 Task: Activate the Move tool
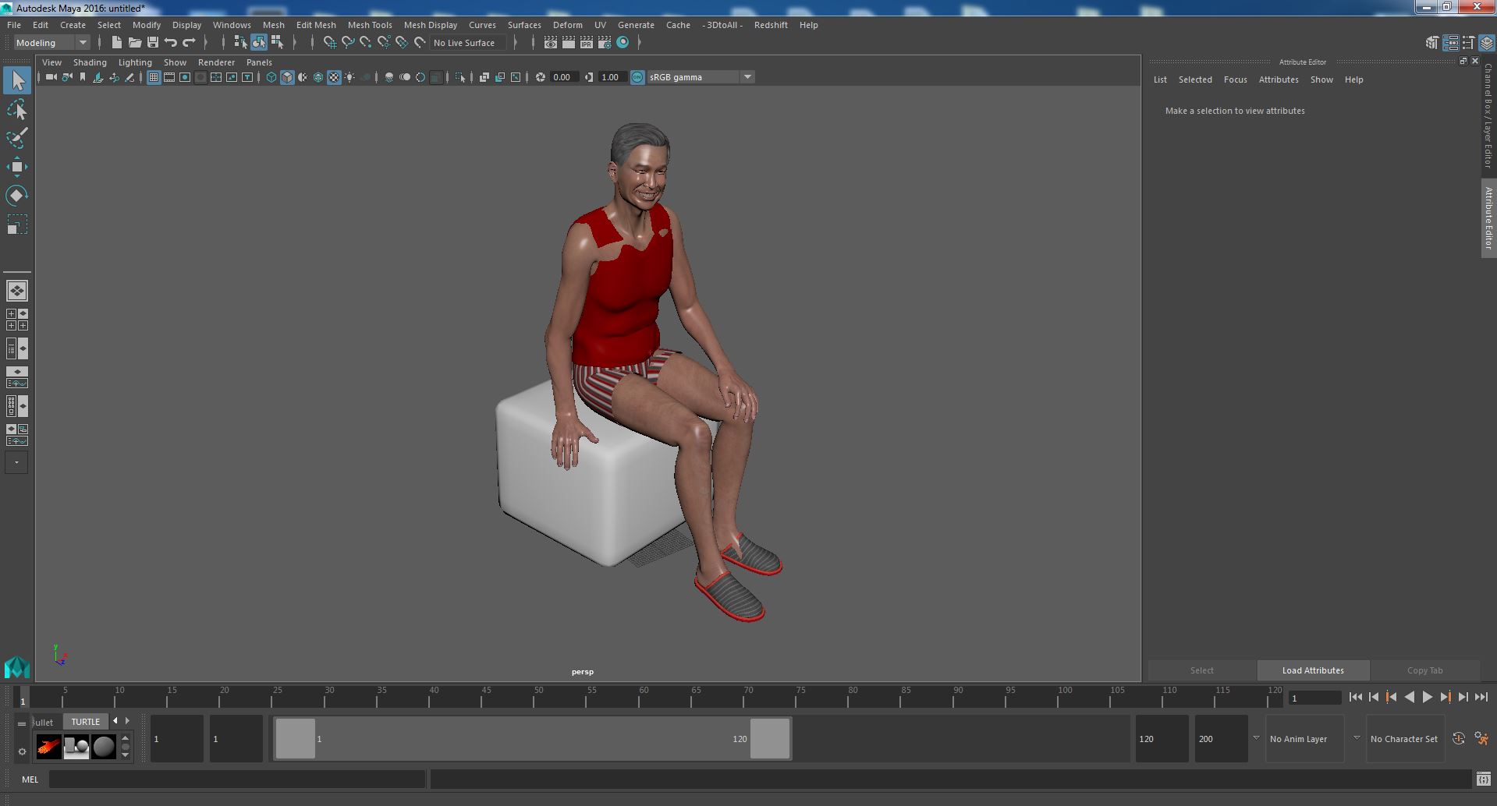click(17, 166)
